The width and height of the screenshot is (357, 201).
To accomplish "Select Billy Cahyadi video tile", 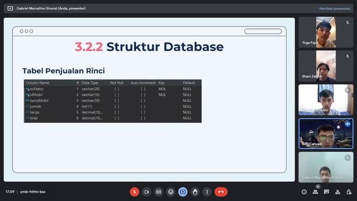I will [x=326, y=133].
